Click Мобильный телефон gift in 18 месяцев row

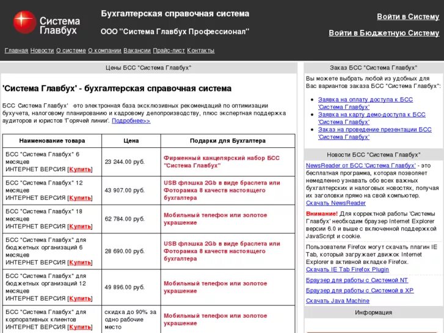(x=215, y=219)
